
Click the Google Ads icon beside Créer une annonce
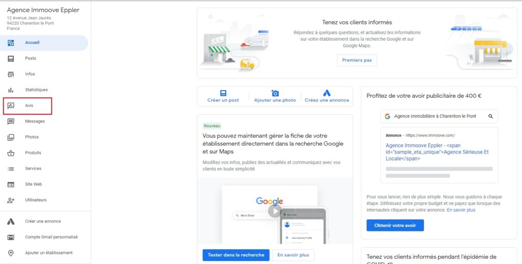click(11, 221)
